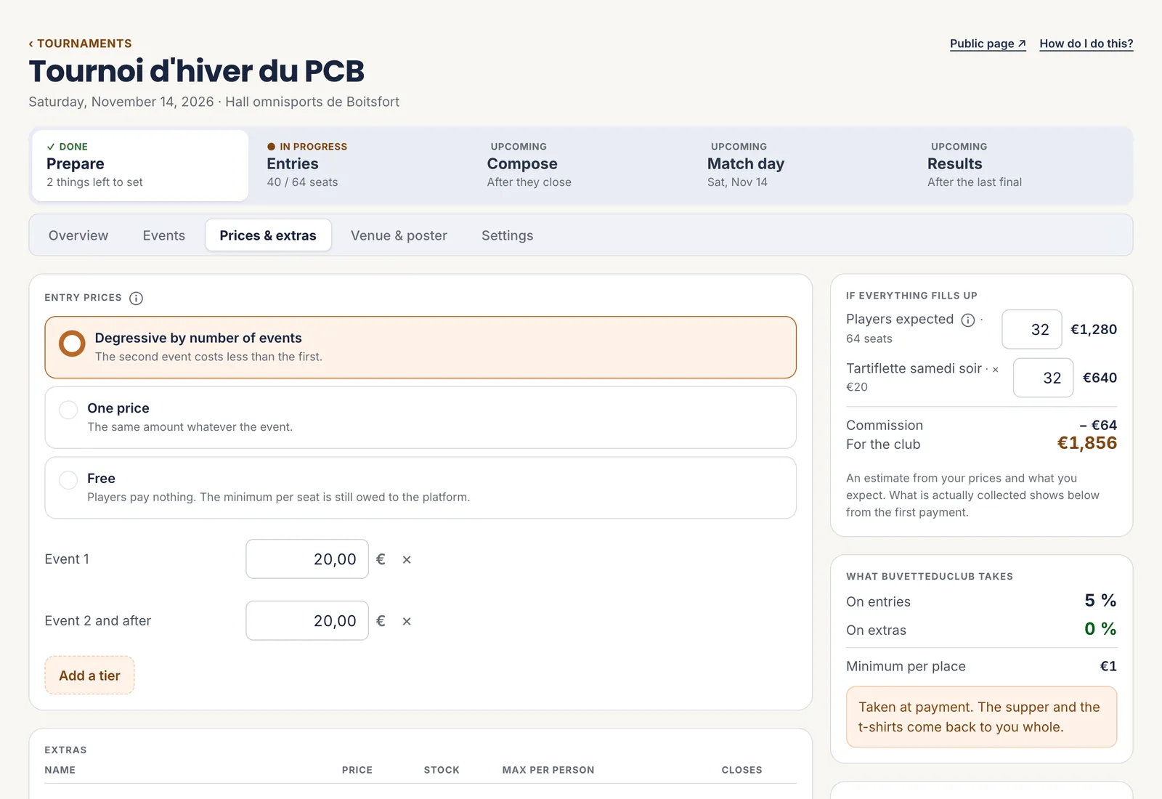Click the Tournoi d'hiver du PCB title

pyautogui.click(x=197, y=71)
